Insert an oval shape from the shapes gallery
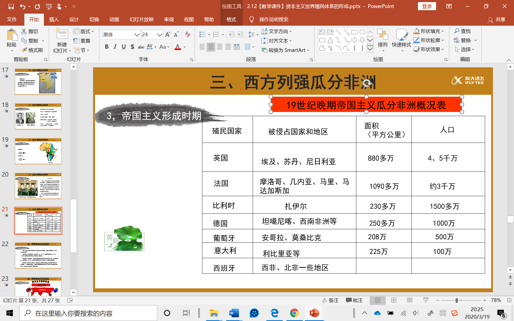The height and width of the screenshot is (321, 514). (363, 32)
